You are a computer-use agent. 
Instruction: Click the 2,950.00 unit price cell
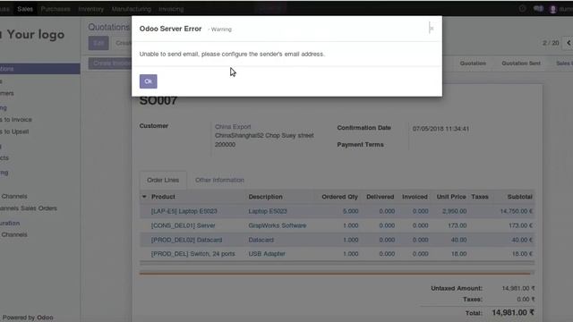454,211
